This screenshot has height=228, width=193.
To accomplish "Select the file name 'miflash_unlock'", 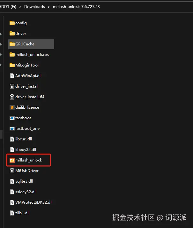I will click(x=29, y=160).
